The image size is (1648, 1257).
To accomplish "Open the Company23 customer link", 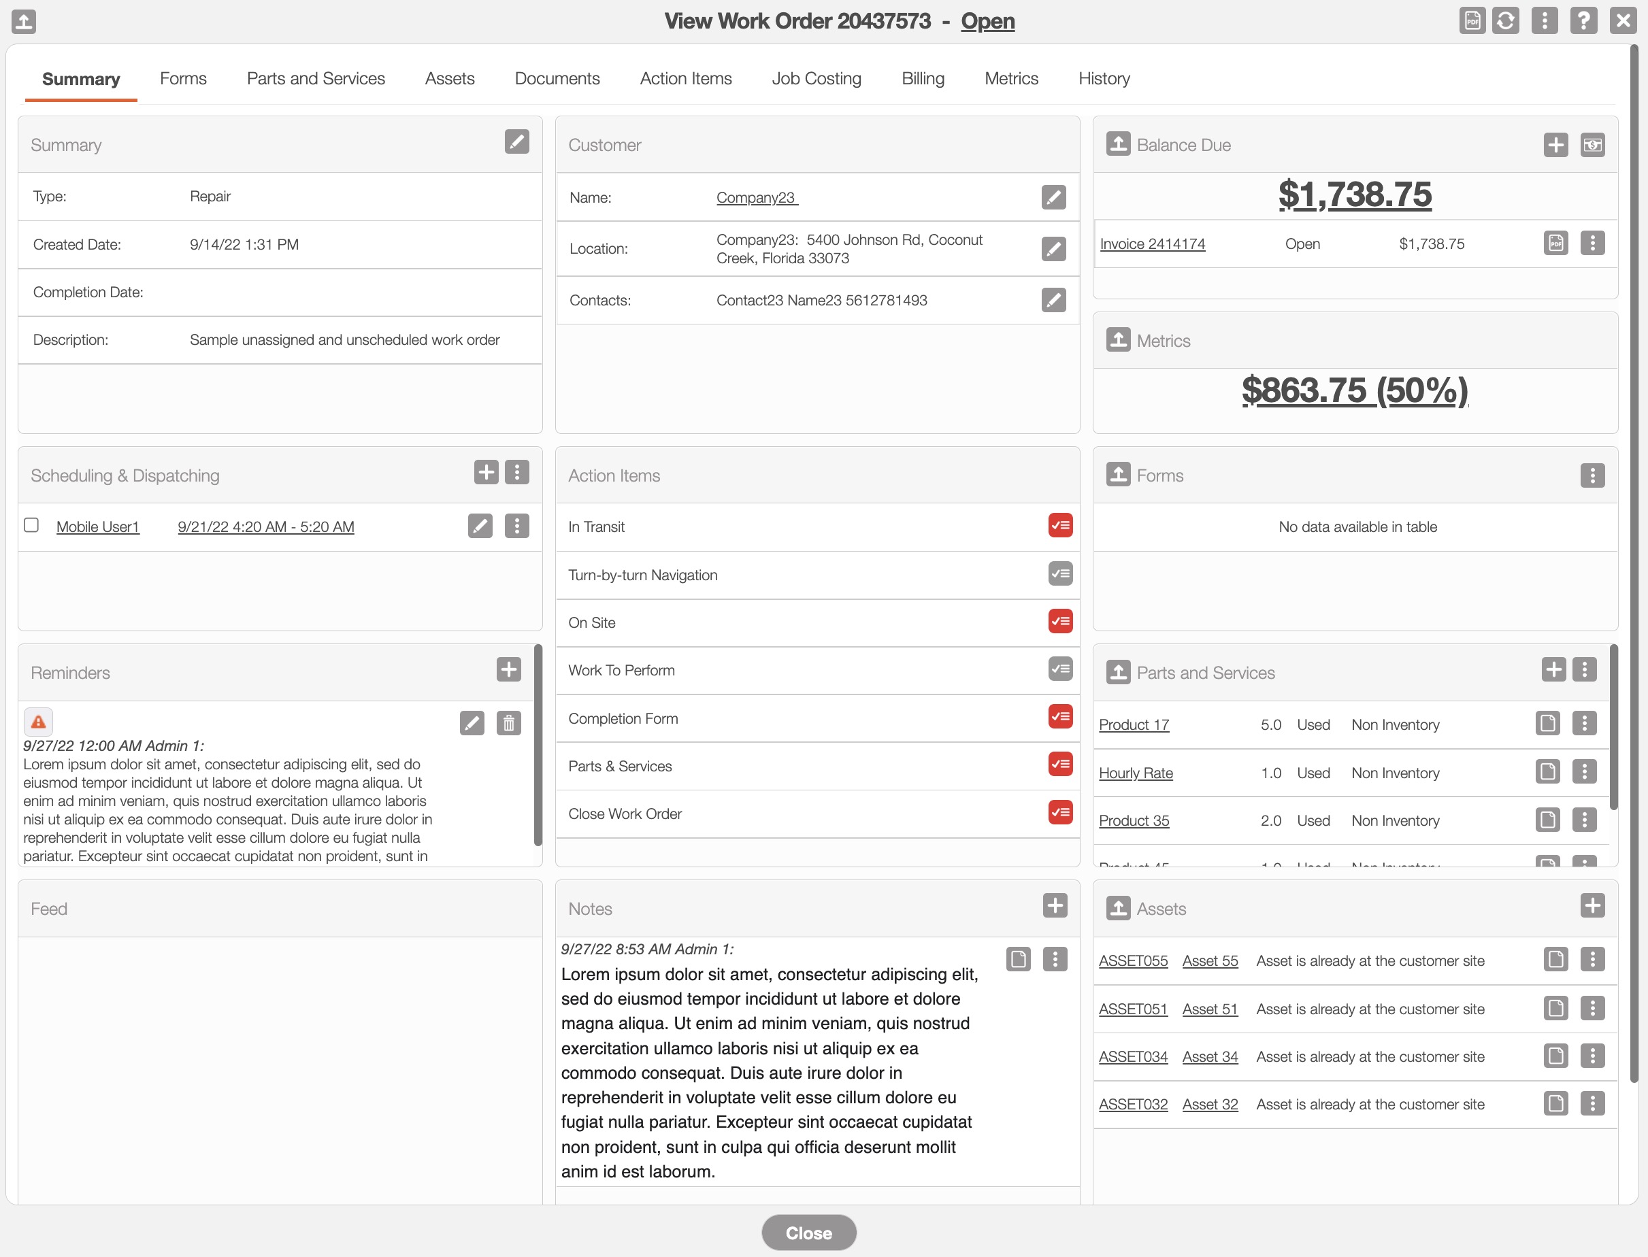I will pos(756,197).
